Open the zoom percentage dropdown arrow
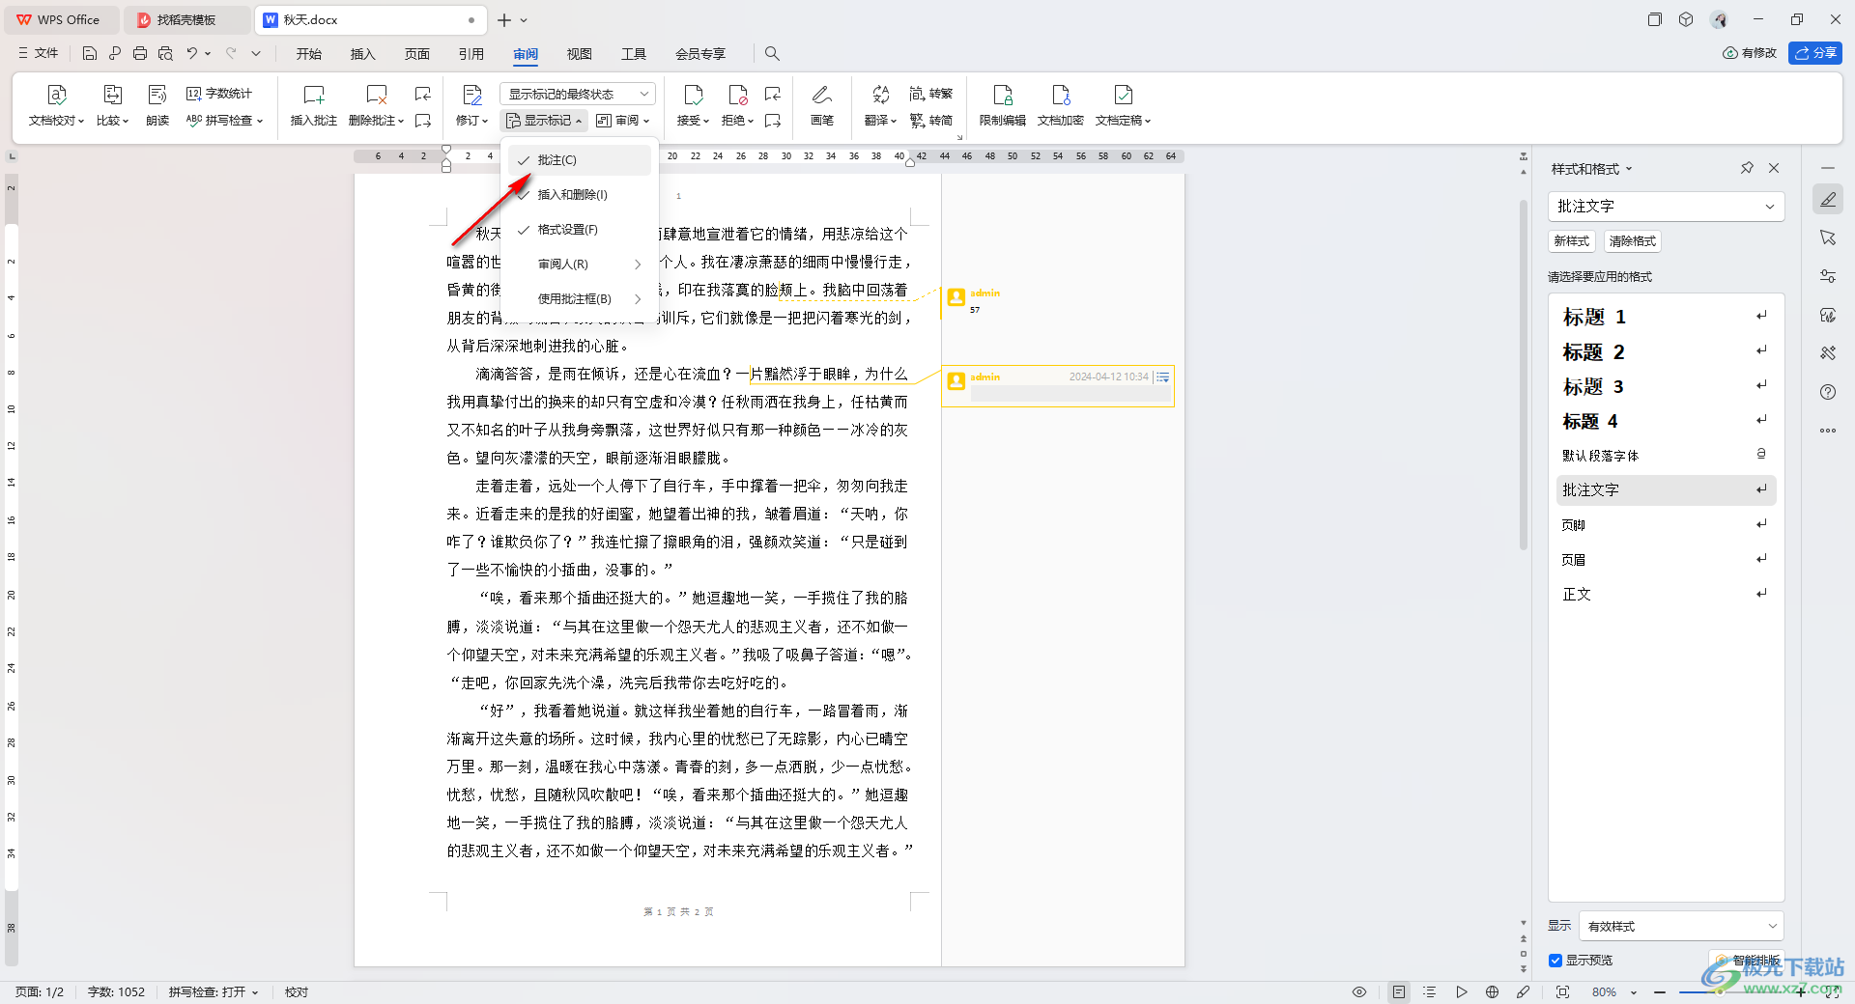 point(1634,992)
